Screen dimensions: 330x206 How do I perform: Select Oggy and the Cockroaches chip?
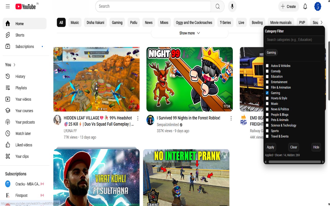194,23
